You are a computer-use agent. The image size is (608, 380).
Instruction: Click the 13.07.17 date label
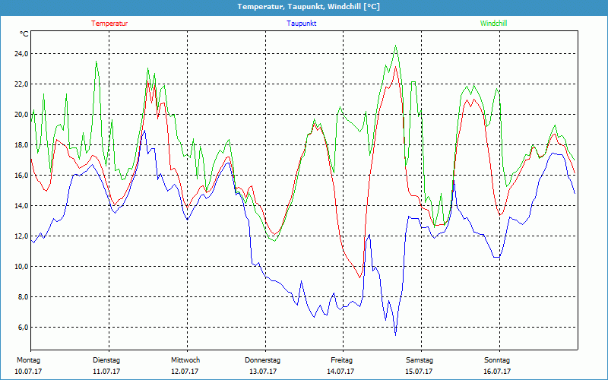(263, 372)
